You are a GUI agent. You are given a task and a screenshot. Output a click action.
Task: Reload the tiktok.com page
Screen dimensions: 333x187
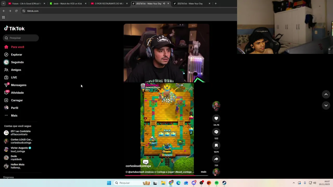coord(16,11)
